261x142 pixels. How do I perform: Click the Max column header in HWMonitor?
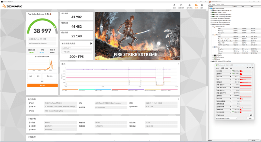pos(255,6)
